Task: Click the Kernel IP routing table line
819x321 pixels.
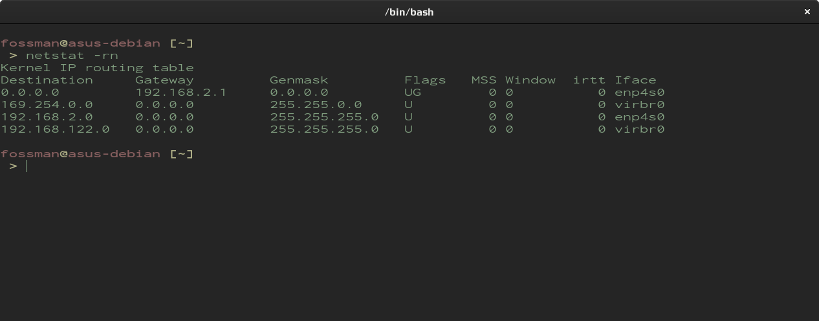Action: pos(97,68)
